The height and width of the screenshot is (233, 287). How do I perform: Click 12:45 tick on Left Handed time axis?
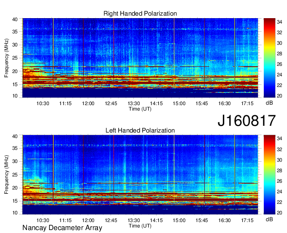click(x=111, y=220)
